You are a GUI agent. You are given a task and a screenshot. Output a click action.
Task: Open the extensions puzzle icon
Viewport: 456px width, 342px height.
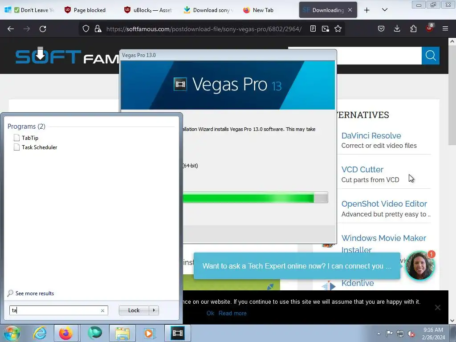pyautogui.click(x=413, y=28)
